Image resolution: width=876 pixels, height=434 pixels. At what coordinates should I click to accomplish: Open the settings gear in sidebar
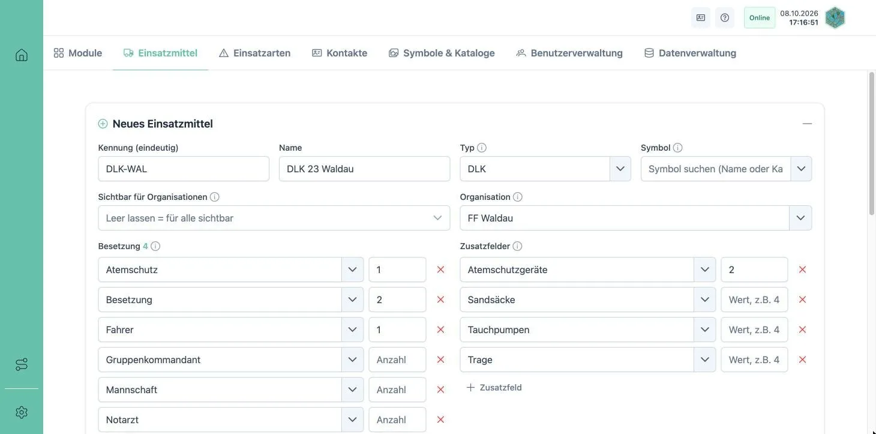coord(22,412)
